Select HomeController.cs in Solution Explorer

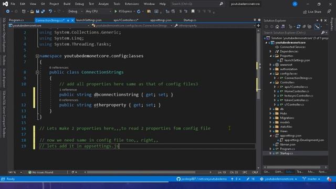(x=297, y=91)
